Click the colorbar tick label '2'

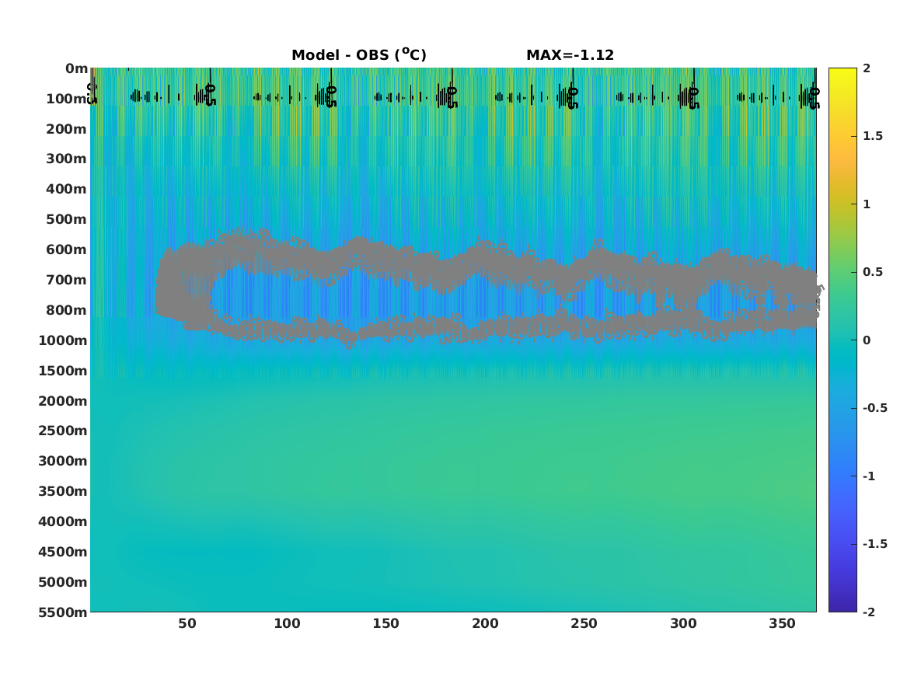(x=867, y=68)
